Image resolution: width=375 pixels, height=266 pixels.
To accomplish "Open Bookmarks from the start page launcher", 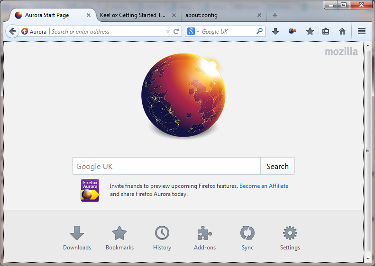I will pyautogui.click(x=119, y=238).
